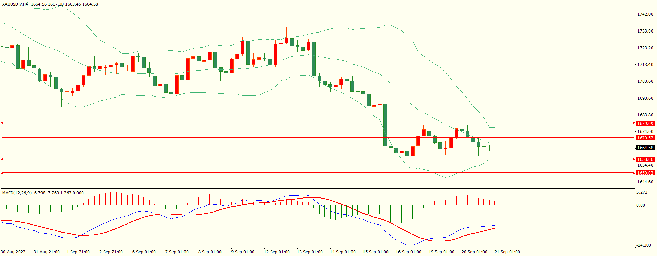657x256 pixels.
Task: Click the 1713.40 price axis value
Action: coord(645,65)
